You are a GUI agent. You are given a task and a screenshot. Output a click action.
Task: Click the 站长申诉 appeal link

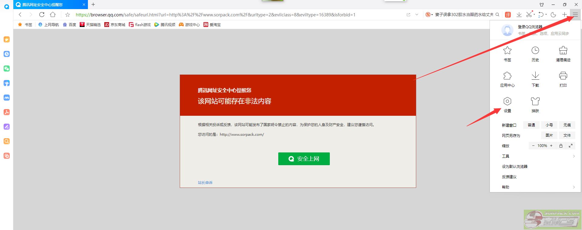pos(205,182)
